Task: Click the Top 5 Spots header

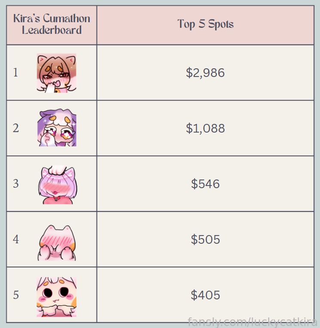Action: [x=205, y=24]
